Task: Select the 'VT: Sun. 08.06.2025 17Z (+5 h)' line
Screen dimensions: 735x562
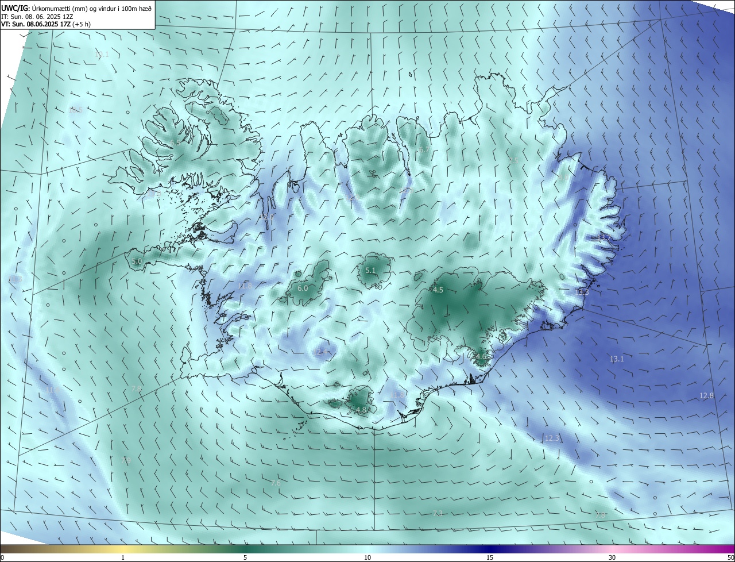Action: tap(45, 24)
